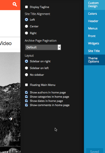Uncheck Show categories in home page
This screenshot has height=153, width=105.
26,96
